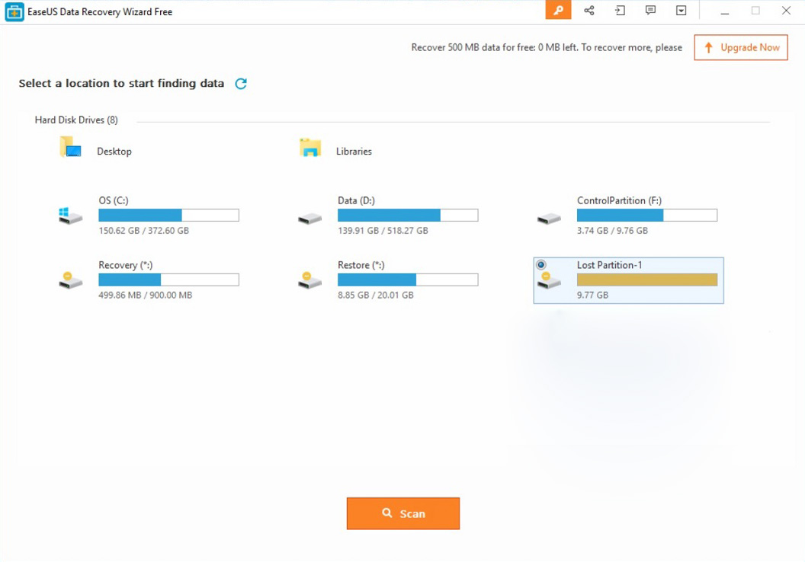The image size is (805, 562).
Task: Select the Desktop location icon
Action: (x=69, y=146)
